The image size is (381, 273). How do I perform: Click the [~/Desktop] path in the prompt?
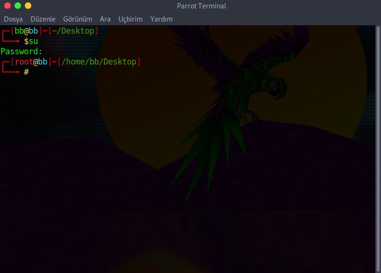click(x=73, y=31)
